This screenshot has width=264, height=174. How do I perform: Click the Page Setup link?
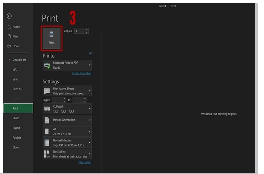pyautogui.click(x=84, y=162)
